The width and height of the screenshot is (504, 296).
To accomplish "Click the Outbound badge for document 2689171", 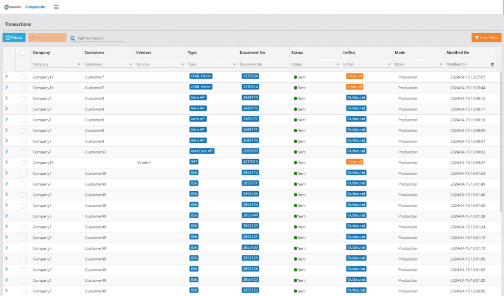I will click(356, 130).
